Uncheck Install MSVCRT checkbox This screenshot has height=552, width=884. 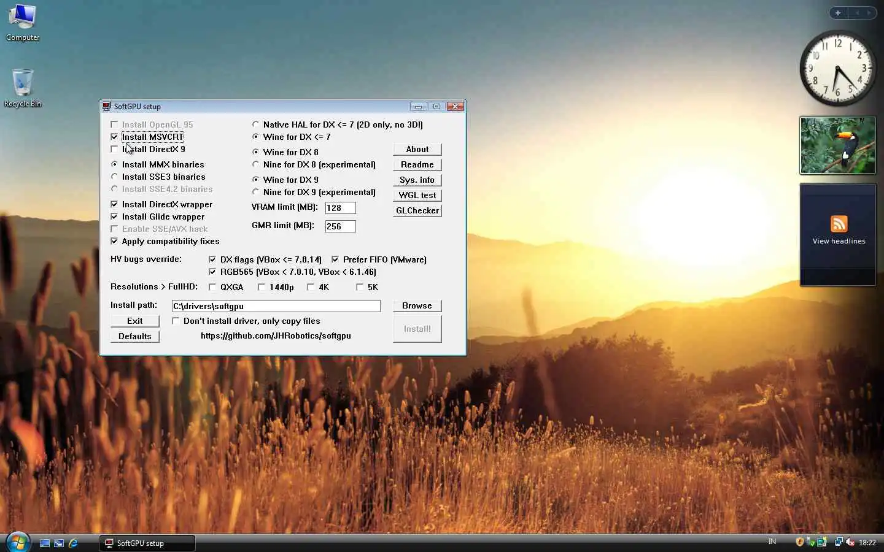pos(114,137)
